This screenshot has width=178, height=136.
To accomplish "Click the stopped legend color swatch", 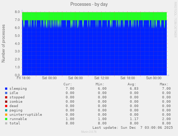I will point(6,97).
